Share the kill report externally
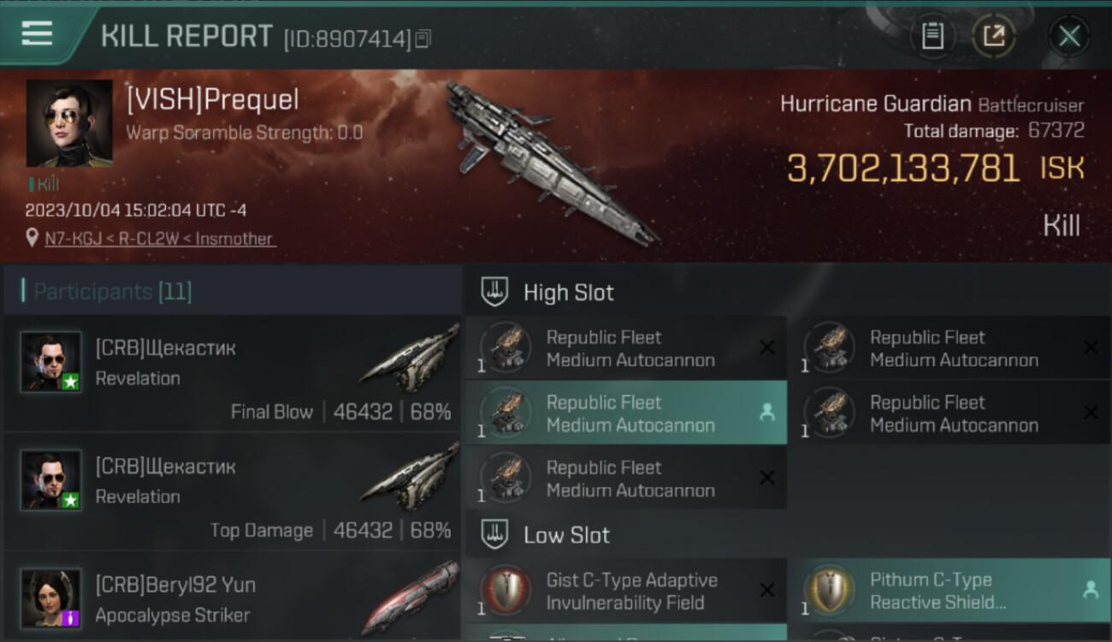Screen dimensions: 1112x642 point(994,36)
